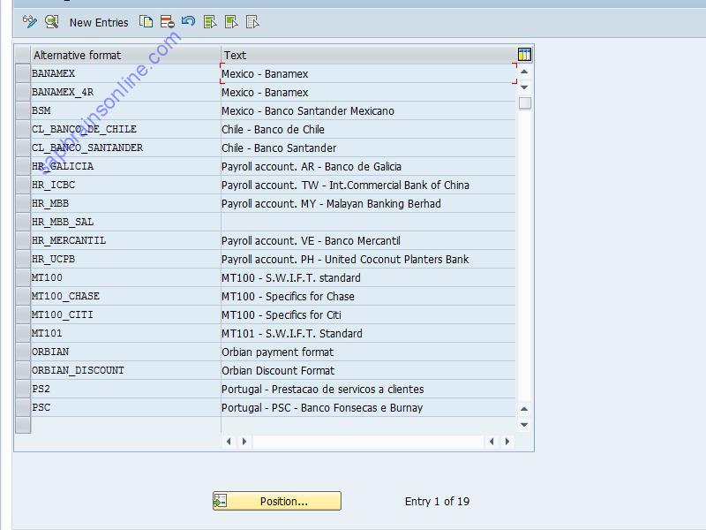Click the Select Block icon

(231, 21)
